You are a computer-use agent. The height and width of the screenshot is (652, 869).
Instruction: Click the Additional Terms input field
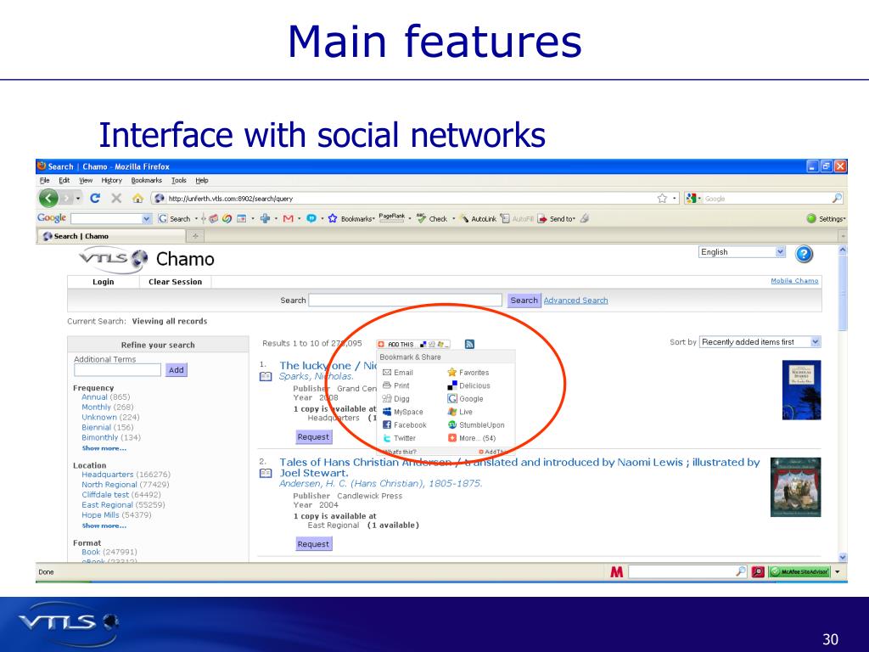click(117, 370)
